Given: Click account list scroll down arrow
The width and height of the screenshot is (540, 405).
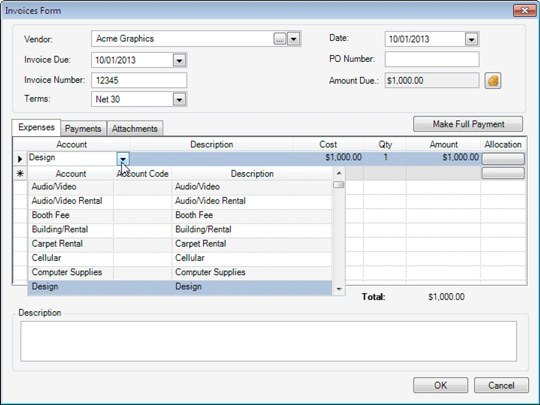Looking at the screenshot, I should [x=339, y=289].
